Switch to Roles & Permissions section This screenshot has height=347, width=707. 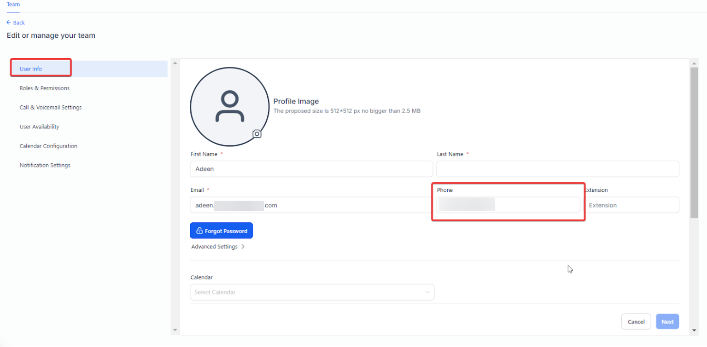(44, 88)
